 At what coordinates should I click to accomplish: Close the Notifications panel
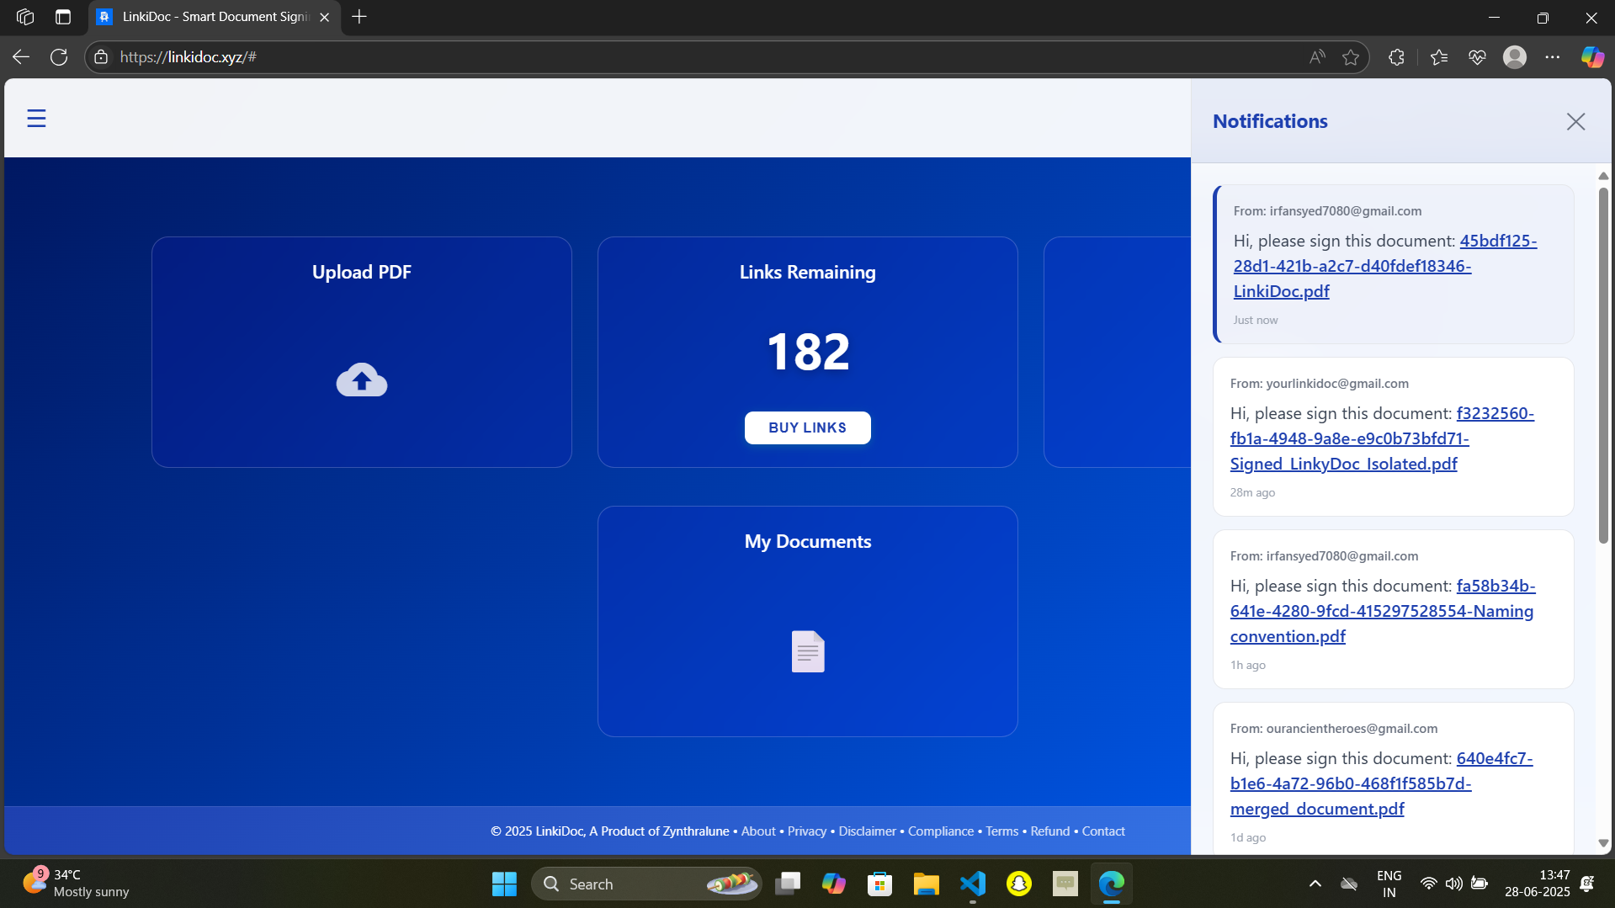1575,121
